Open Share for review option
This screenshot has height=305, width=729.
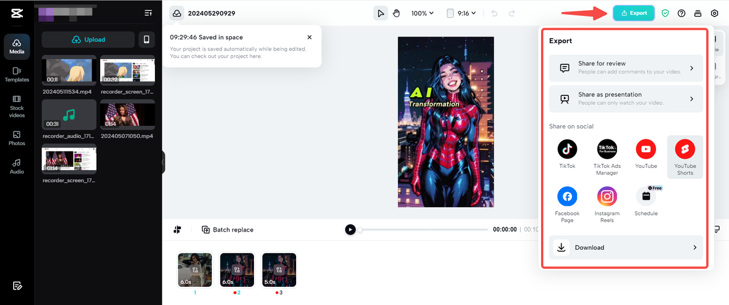tap(626, 68)
